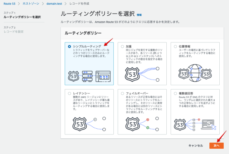Click the 次へ button

point(216,145)
